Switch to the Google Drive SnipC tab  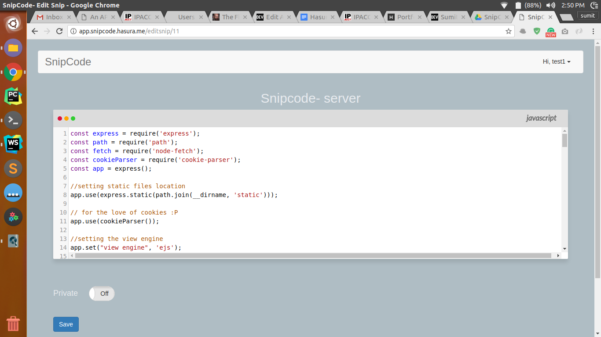pos(491,17)
